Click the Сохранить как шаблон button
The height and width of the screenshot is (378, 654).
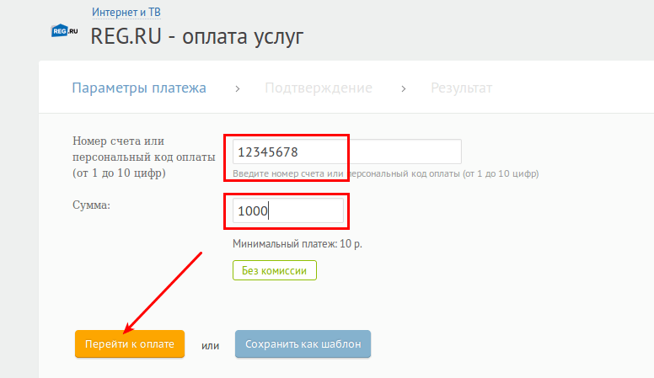[303, 343]
